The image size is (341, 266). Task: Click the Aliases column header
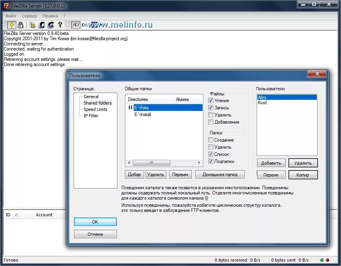pyautogui.click(x=188, y=99)
